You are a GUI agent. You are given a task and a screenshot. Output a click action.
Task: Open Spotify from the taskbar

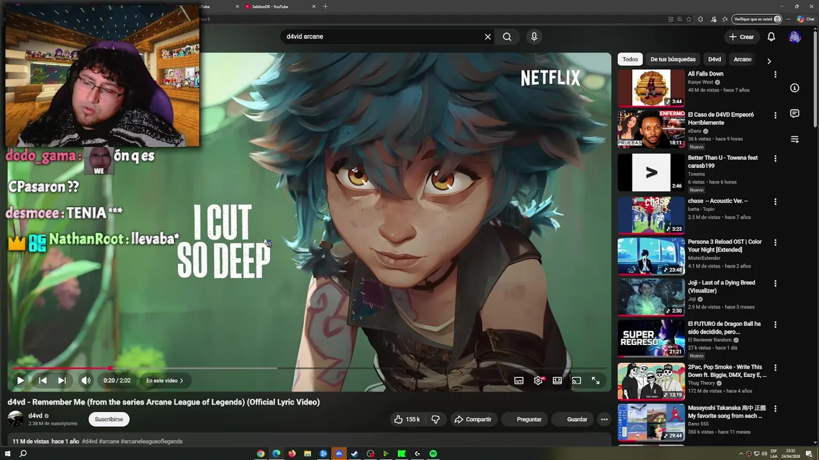coord(433,454)
